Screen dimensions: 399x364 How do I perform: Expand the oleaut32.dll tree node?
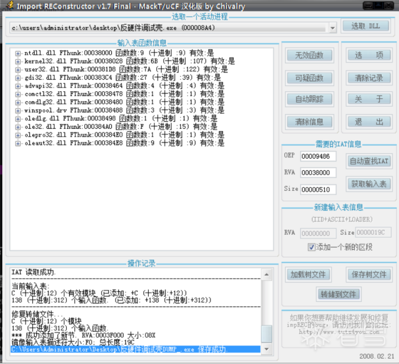(18, 144)
